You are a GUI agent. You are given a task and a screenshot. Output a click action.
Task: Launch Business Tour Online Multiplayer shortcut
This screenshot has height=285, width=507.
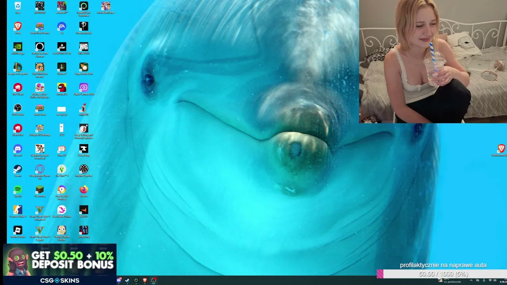click(x=40, y=91)
